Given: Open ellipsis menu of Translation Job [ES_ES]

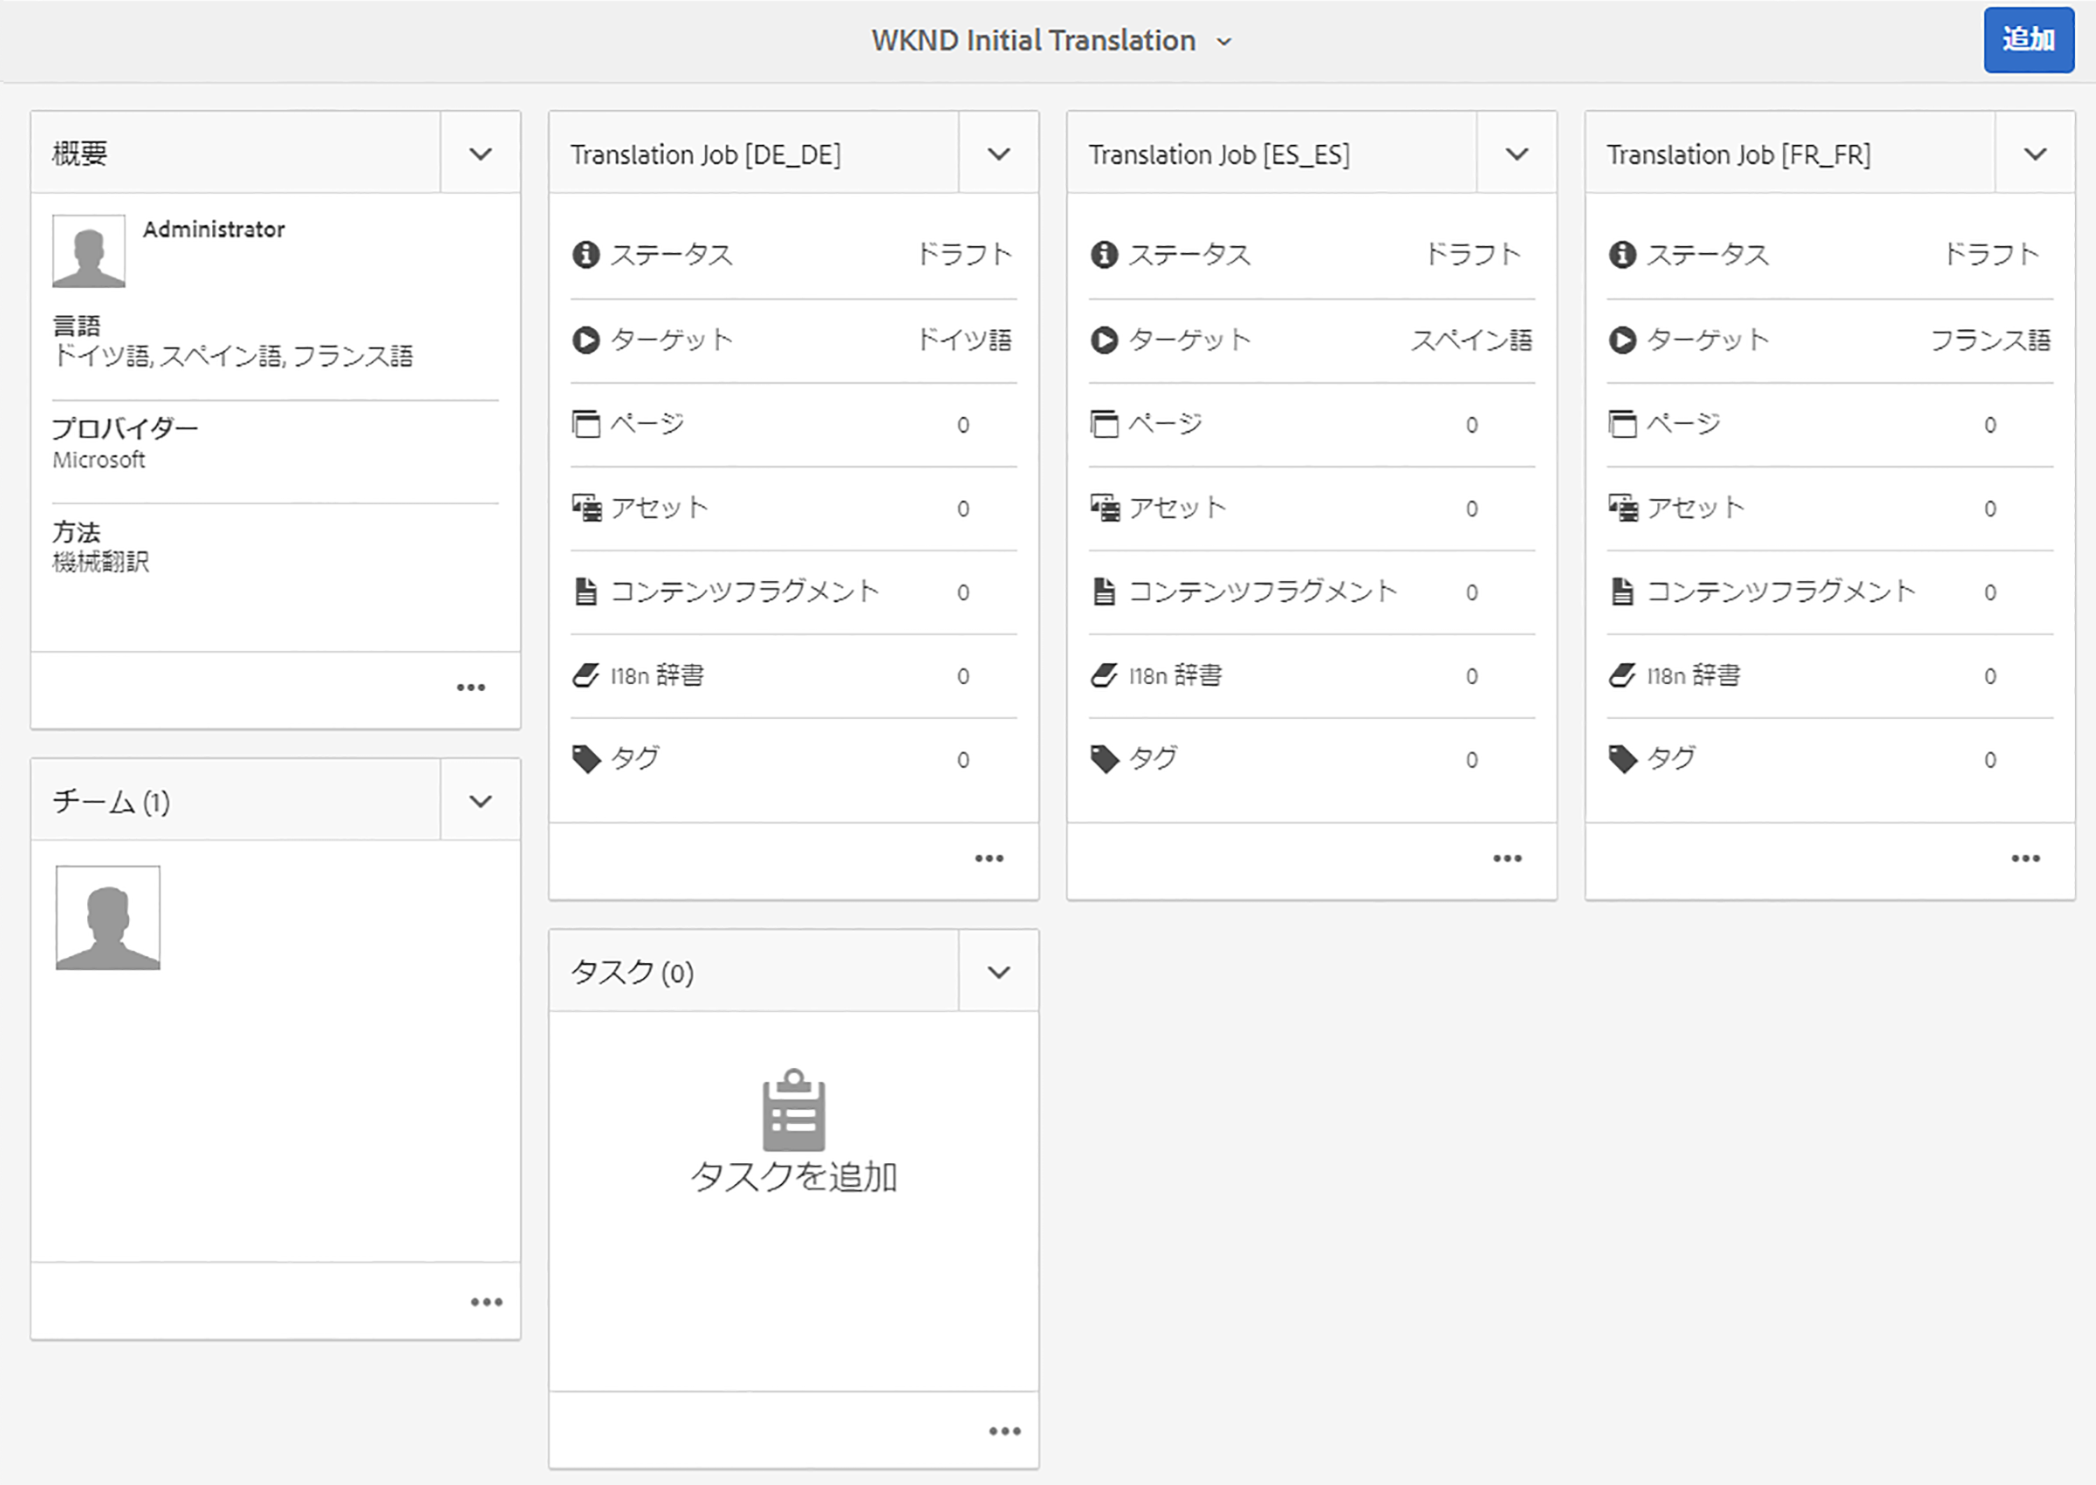Looking at the screenshot, I should [1507, 859].
